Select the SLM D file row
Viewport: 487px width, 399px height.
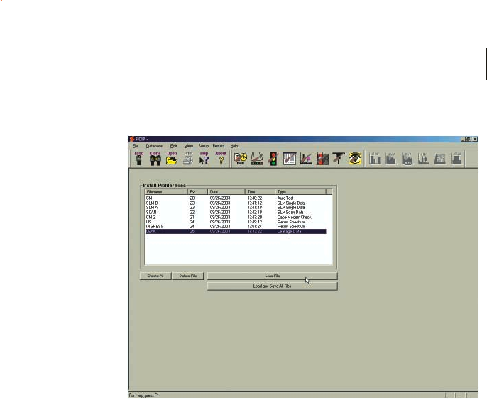pyautogui.click(x=236, y=203)
